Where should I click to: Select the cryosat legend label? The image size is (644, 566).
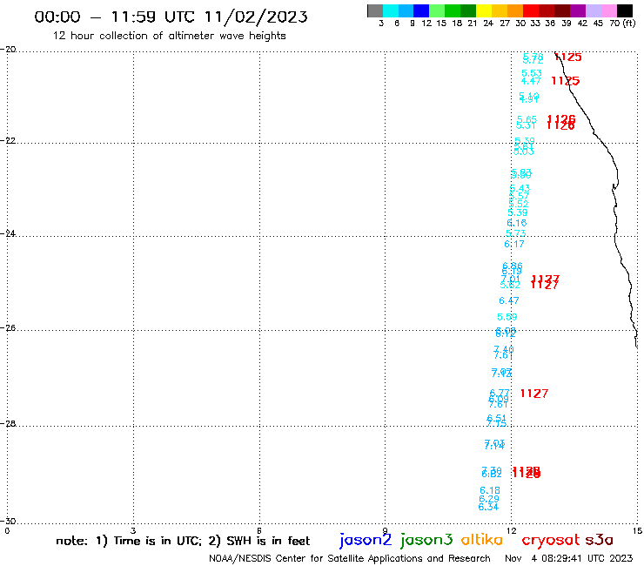coord(551,541)
